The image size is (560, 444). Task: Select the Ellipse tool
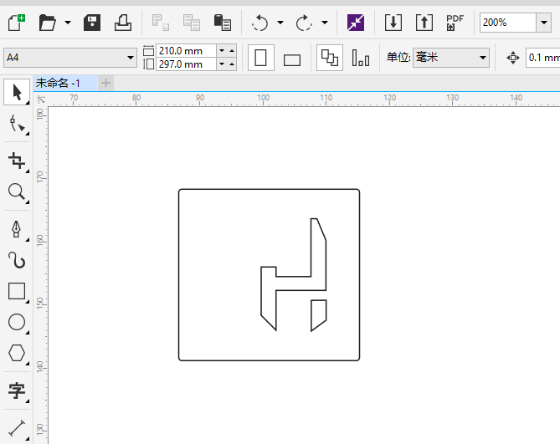tap(17, 322)
